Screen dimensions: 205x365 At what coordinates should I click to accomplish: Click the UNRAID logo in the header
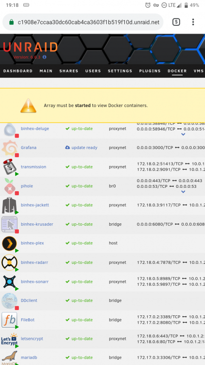pyautogui.click(x=30, y=47)
